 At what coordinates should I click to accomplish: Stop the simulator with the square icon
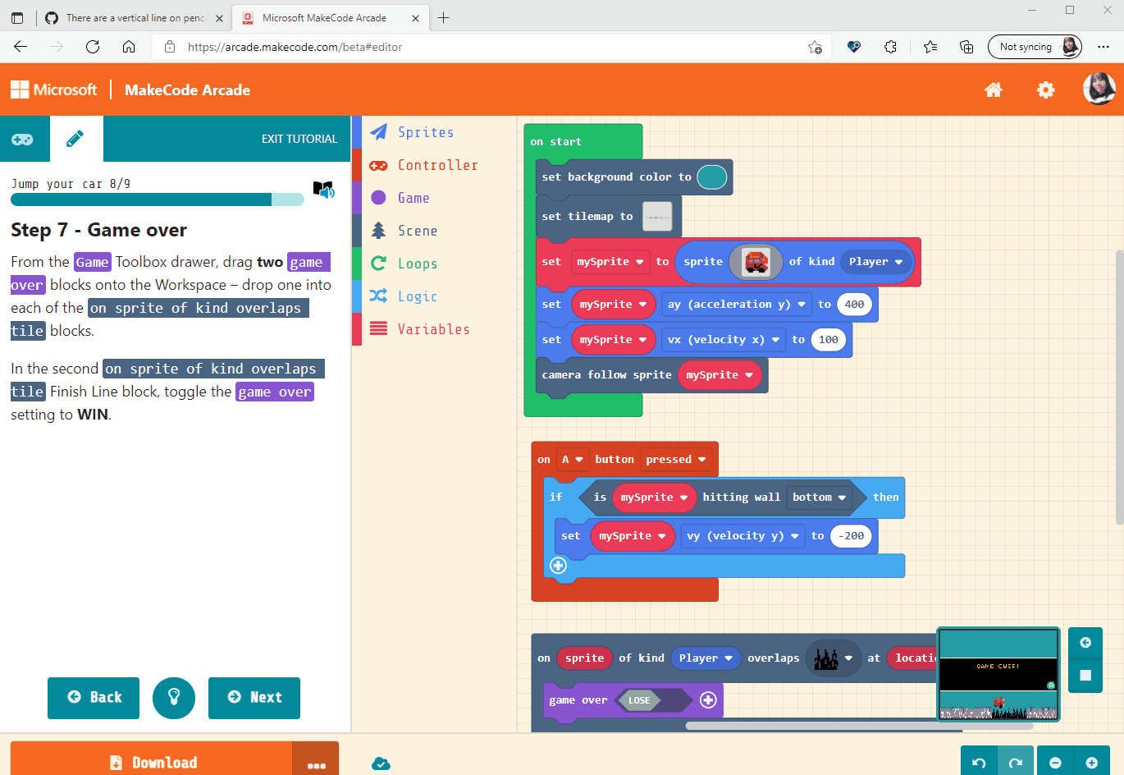pos(1085,675)
